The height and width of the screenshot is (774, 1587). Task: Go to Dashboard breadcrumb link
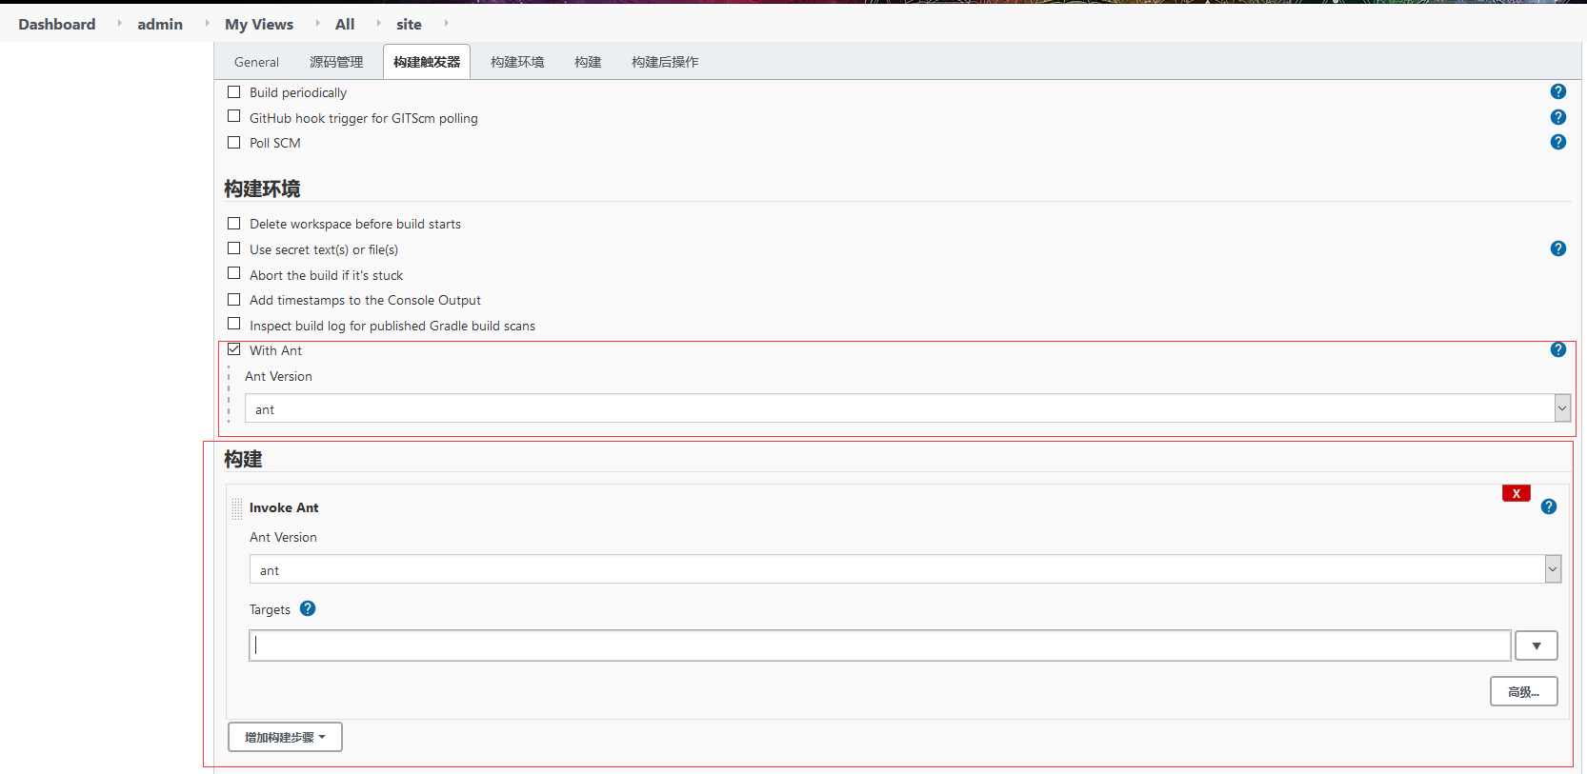57,24
